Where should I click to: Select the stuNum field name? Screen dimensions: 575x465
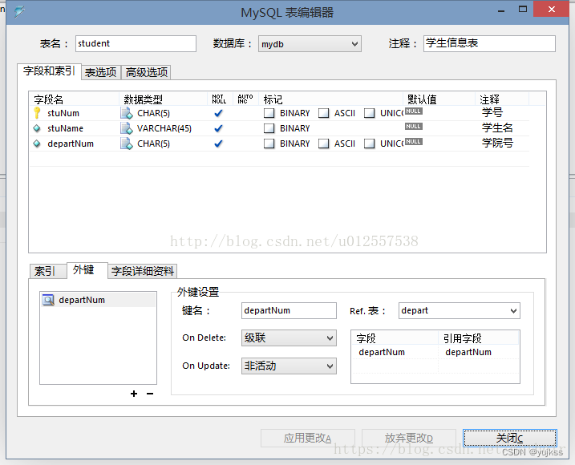63,113
